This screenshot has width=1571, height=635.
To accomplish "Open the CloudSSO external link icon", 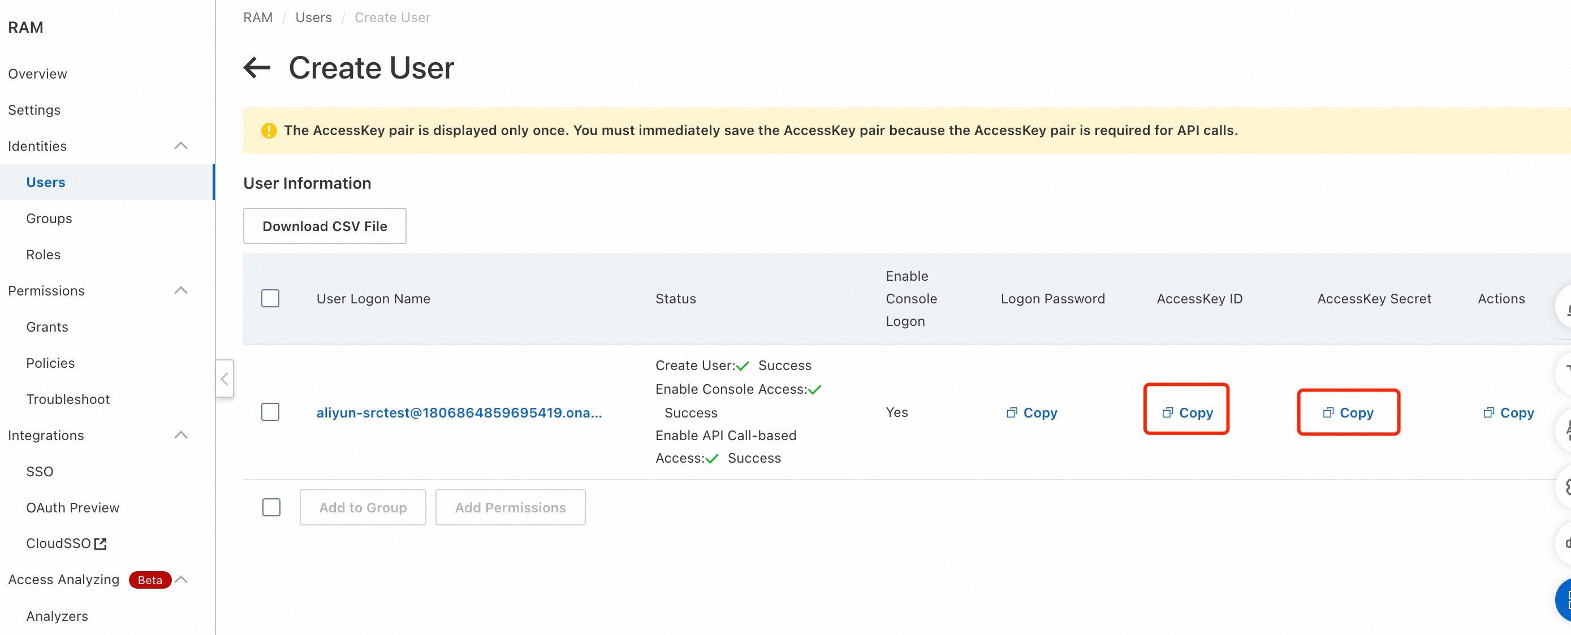I will coord(101,543).
